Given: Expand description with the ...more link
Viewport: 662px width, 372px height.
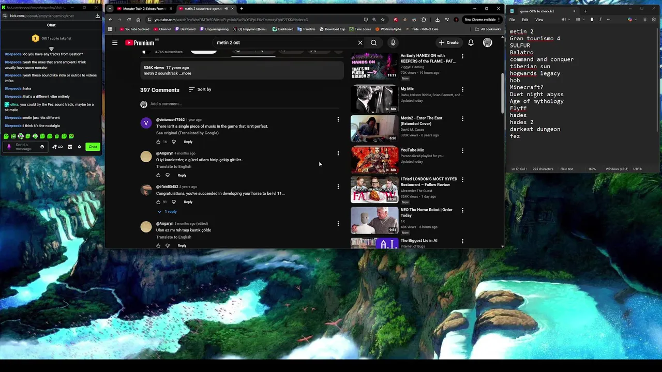Looking at the screenshot, I should click(186, 73).
